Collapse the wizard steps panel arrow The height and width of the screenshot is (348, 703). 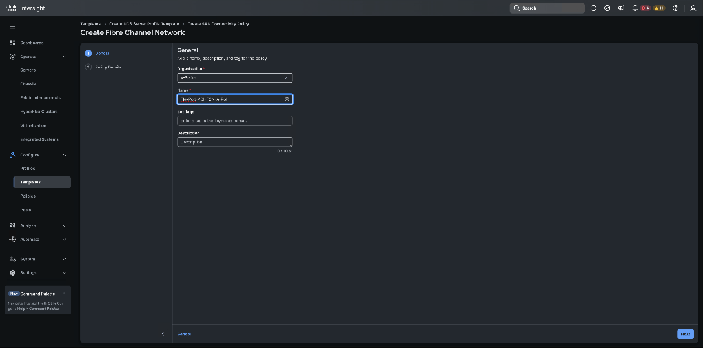pyautogui.click(x=163, y=334)
